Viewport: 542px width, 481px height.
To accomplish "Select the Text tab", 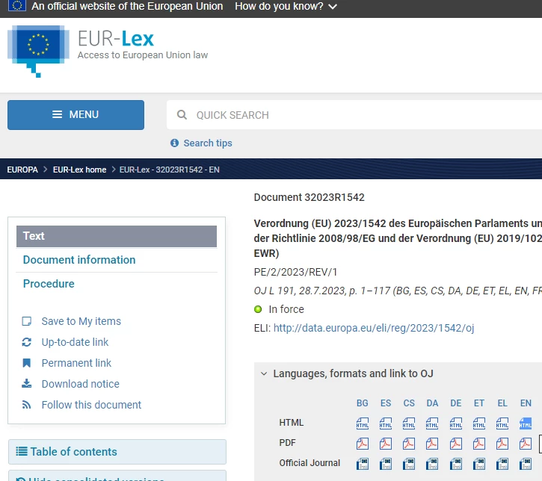I will [117, 236].
